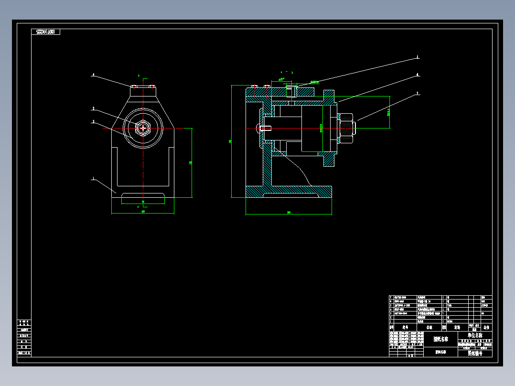Select balloon number 1 on front view
Image resolution: width=515 pixels, height=386 pixels.
click(x=93, y=179)
